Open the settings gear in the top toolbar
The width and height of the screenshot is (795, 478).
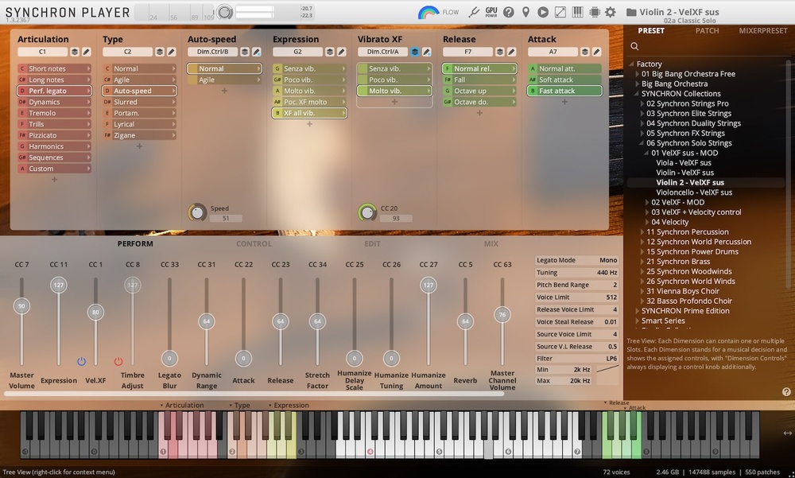(x=611, y=12)
